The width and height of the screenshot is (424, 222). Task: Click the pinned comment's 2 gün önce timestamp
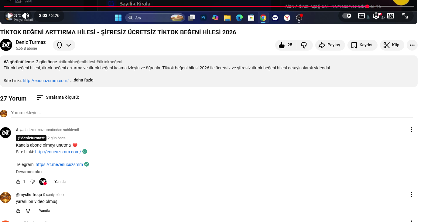(x=56, y=138)
